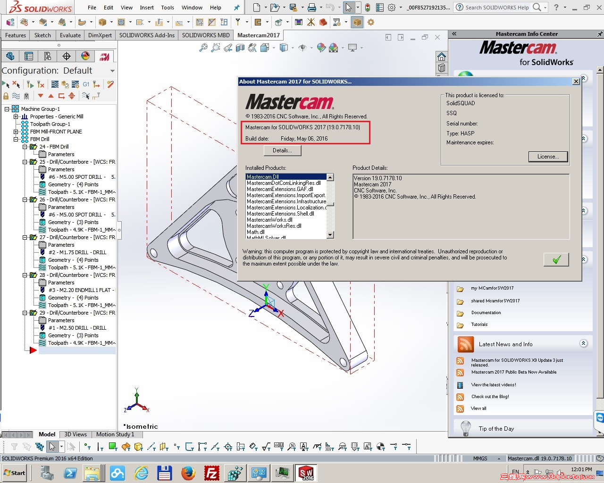The width and height of the screenshot is (604, 483).
Task: Toggle the Filter Vertices selection filter
Action: click(x=87, y=446)
